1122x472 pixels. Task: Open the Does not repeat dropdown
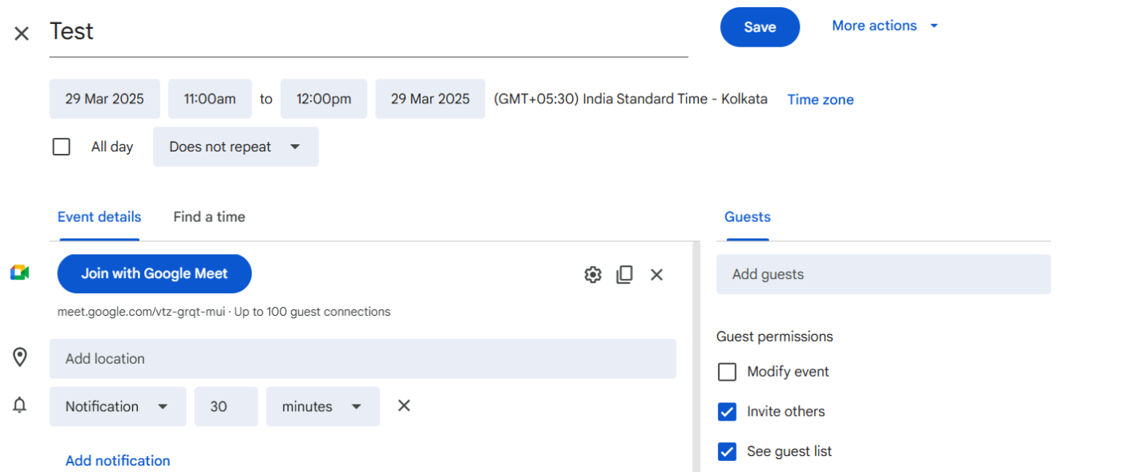tap(235, 147)
